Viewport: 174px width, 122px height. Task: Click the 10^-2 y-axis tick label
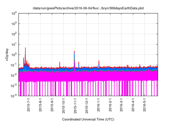coord(14,75)
